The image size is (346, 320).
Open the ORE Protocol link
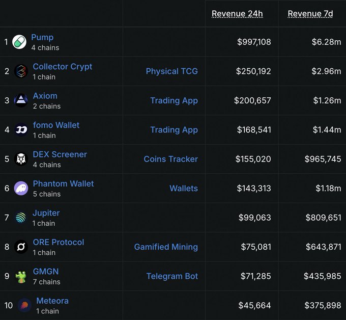(58, 242)
